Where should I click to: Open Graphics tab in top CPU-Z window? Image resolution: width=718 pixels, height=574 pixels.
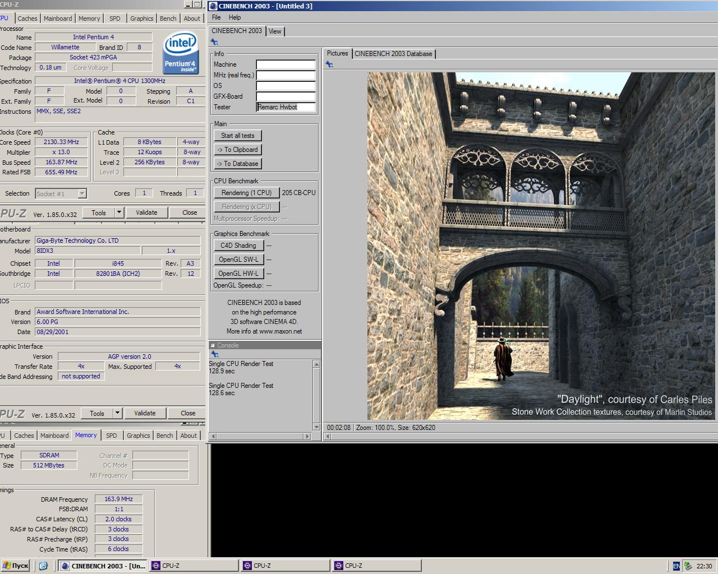[x=141, y=18]
